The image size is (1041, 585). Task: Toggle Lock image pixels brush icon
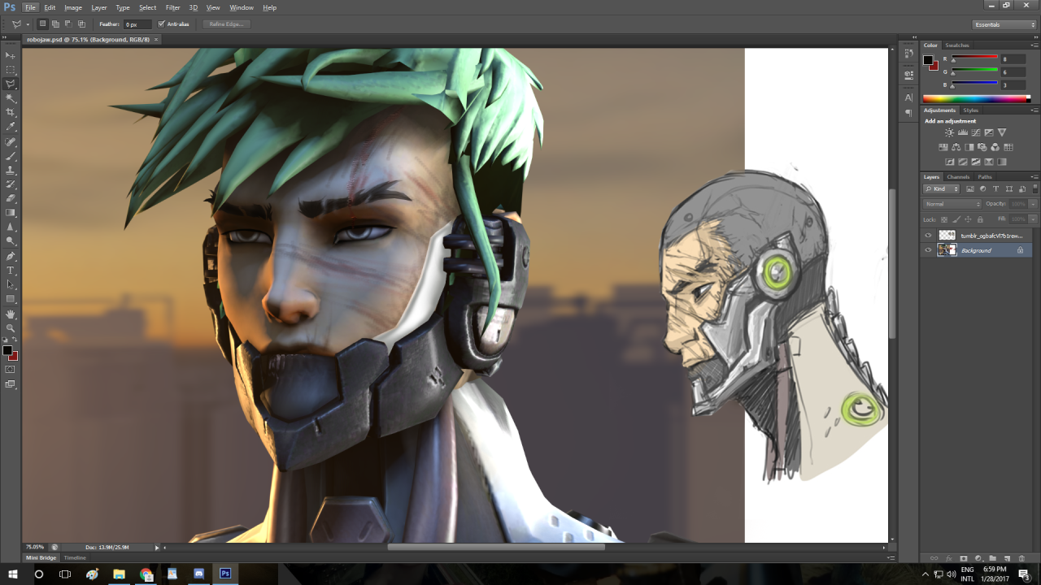pos(956,219)
